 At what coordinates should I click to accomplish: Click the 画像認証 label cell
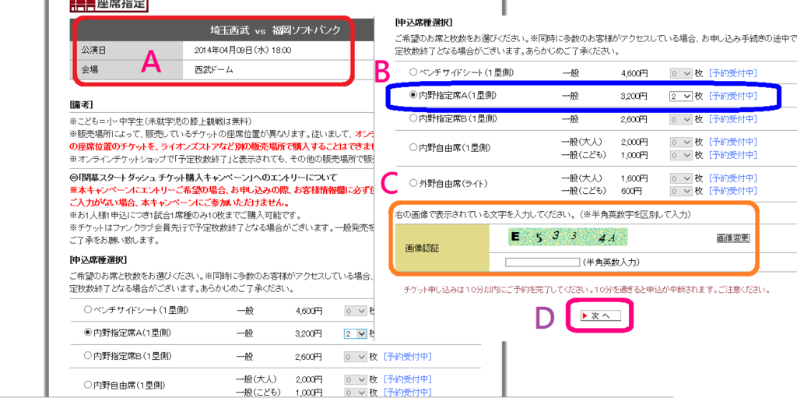(442, 248)
